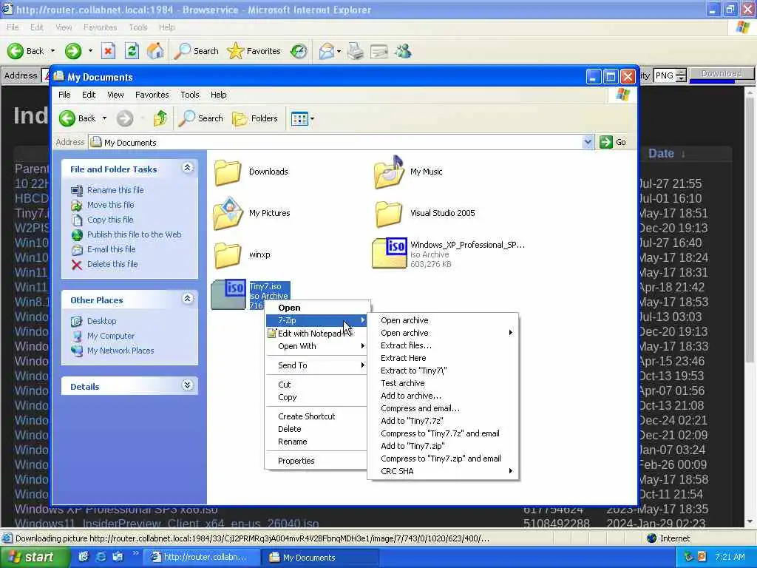The width and height of the screenshot is (757, 568).
Task: Toggle the Folders pane button
Action: (255, 118)
